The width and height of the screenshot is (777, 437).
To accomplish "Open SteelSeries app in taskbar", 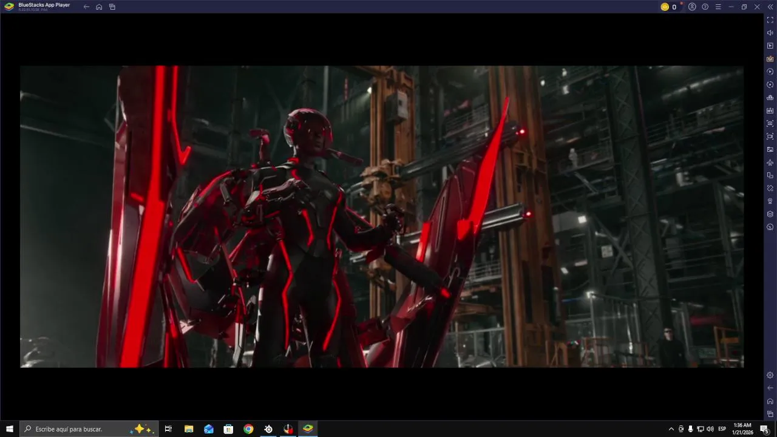I will click(268, 429).
